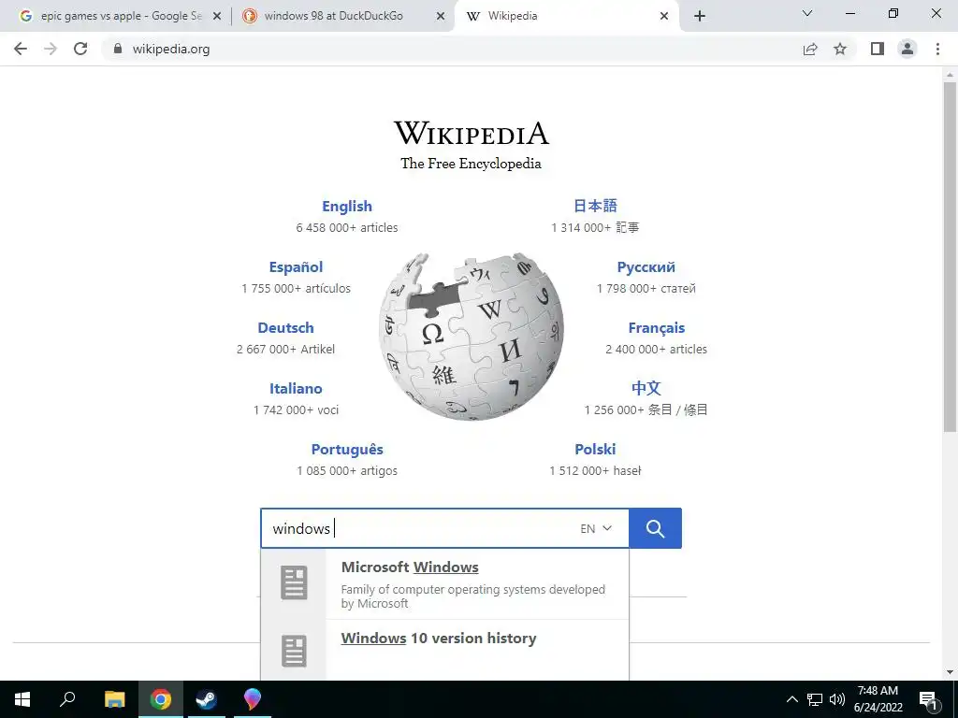Go back using the browser back arrow

pos(21,49)
